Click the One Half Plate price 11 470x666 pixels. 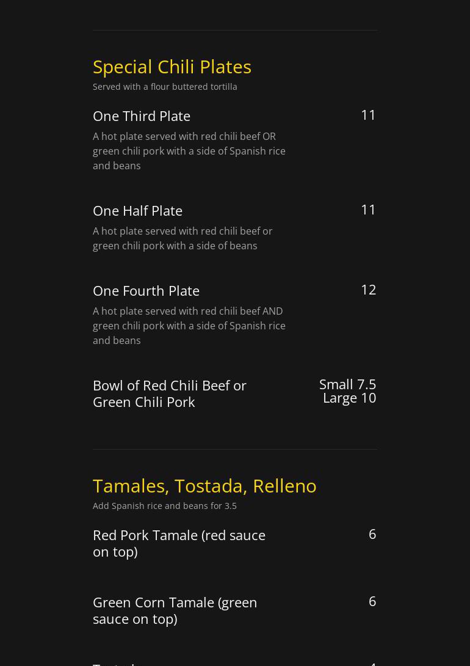pyautogui.click(x=368, y=210)
